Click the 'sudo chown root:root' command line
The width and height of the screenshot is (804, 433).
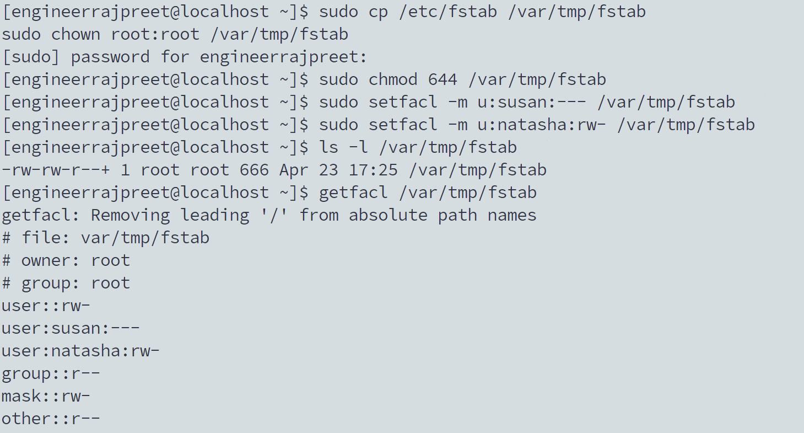175,34
